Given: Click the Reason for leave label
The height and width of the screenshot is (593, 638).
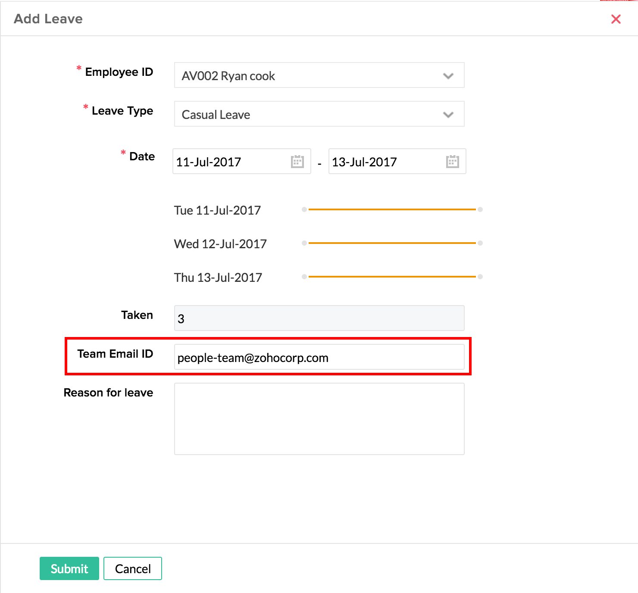Looking at the screenshot, I should (x=109, y=393).
